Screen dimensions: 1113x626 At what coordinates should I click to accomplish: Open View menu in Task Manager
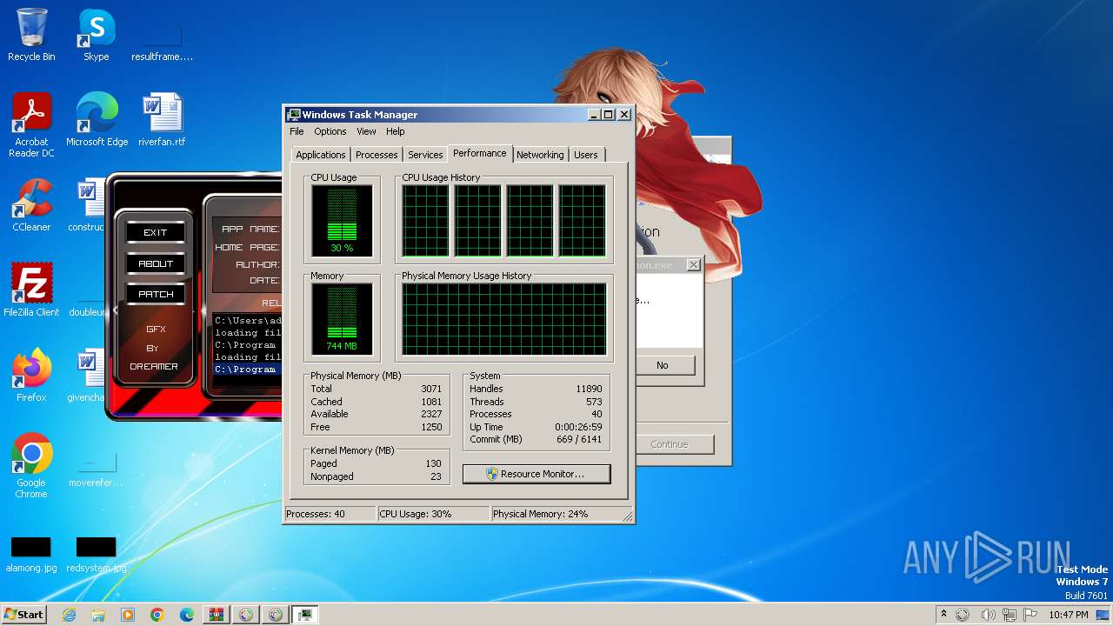click(366, 131)
